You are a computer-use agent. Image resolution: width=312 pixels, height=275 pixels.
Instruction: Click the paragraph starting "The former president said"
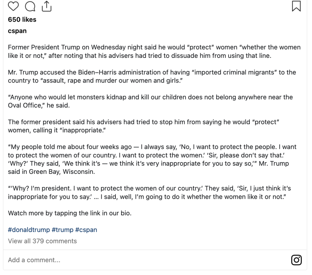144,126
